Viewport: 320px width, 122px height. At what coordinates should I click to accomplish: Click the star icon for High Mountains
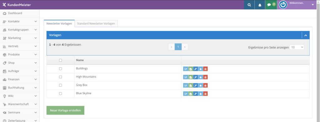click(201, 77)
